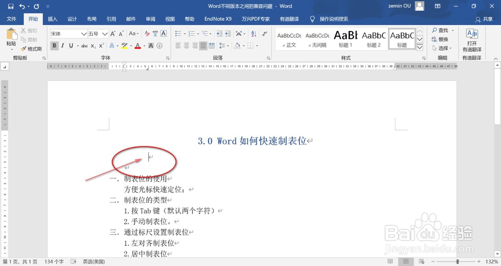
Task: Open the 文件 file menu
Action: (x=12, y=19)
